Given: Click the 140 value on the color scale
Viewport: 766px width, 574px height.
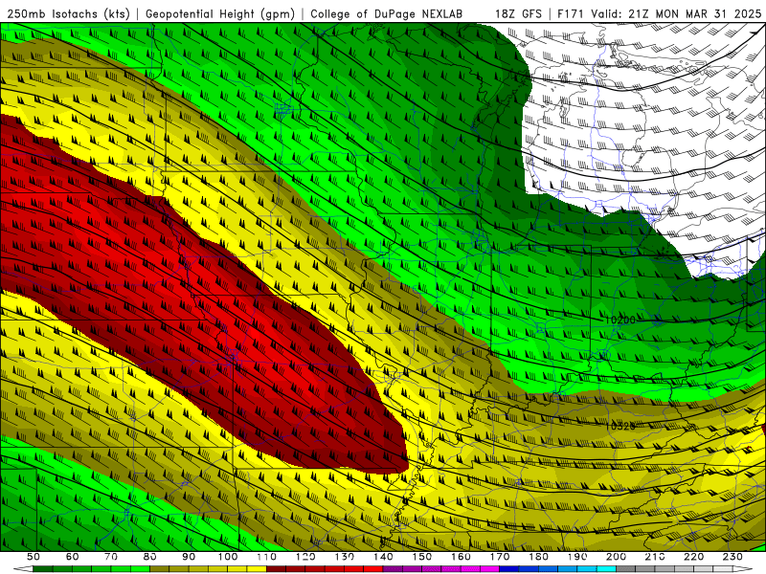Looking at the screenshot, I should pos(383,557).
